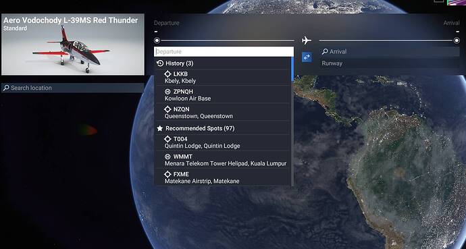Click the helipad icon beside ZPNQH
This screenshot has width=466, height=249.
click(167, 91)
